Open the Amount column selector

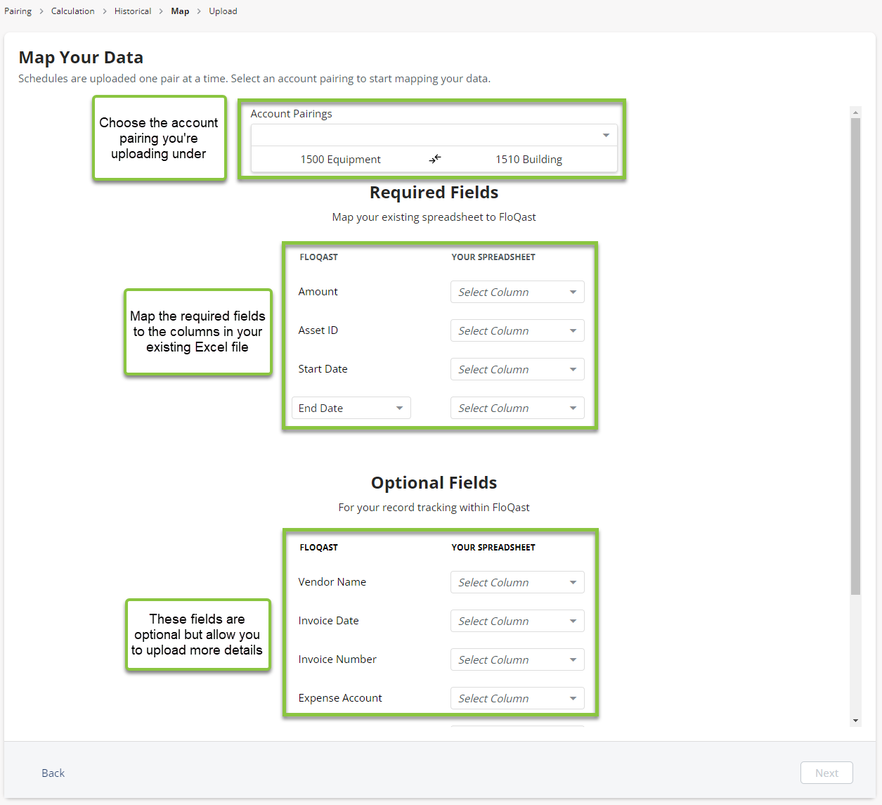(x=517, y=292)
